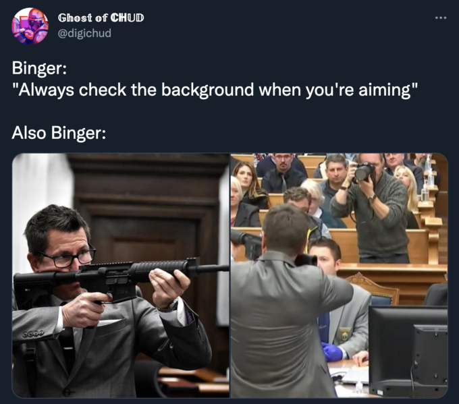The height and width of the screenshot is (404, 459).
Task: Click the badge on the seated officer
Action: pos(345,333)
